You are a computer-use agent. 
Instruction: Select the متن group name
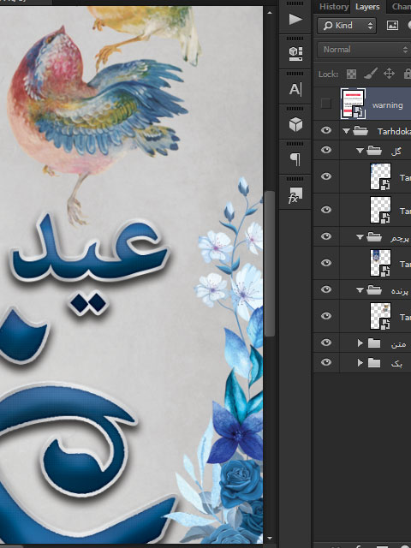point(398,344)
